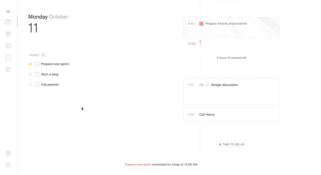The width and height of the screenshot is (321, 175).
Task: Open the day view icon in the sidebar
Action: [x=8, y=22]
